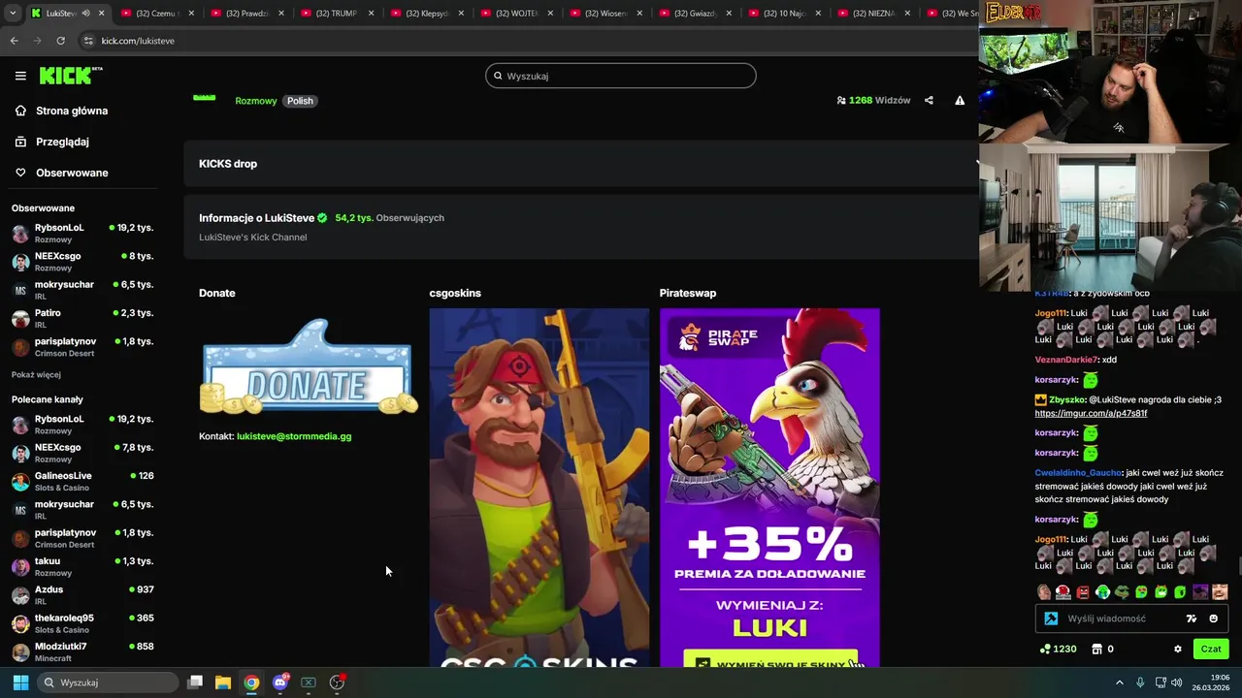Switch to the (32) TRUMP browser tab
The height and width of the screenshot is (698, 1242).
coord(338,14)
